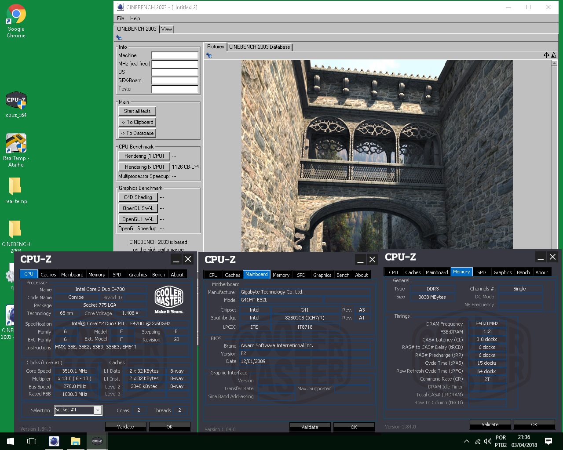This screenshot has height=450, width=563.
Task: Click the 1126 CB-CPU result text
Action: (185, 167)
